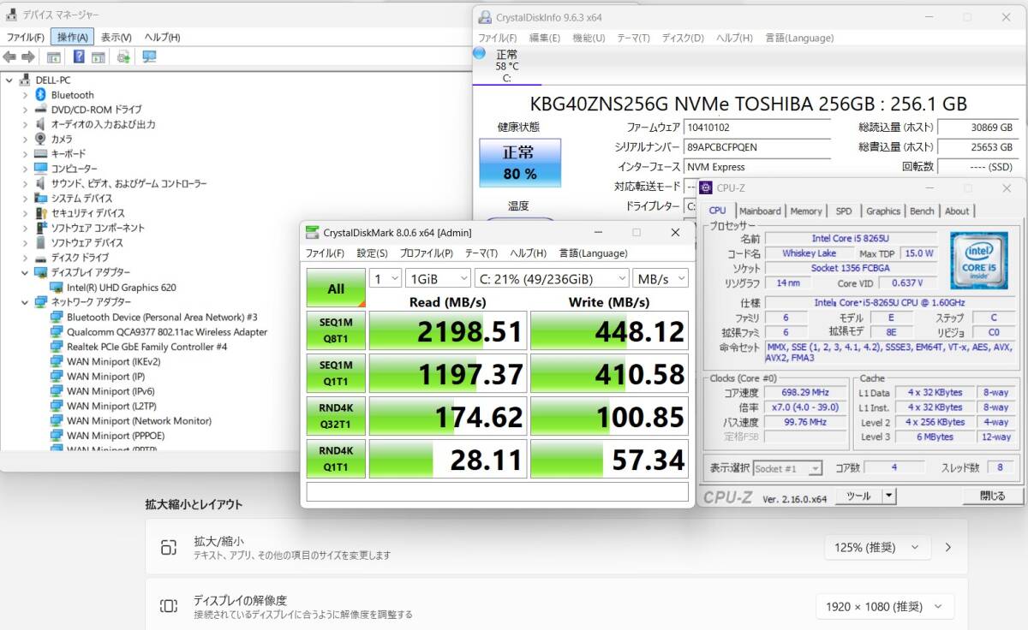Click the Update driver gear toolbar icon

122,56
